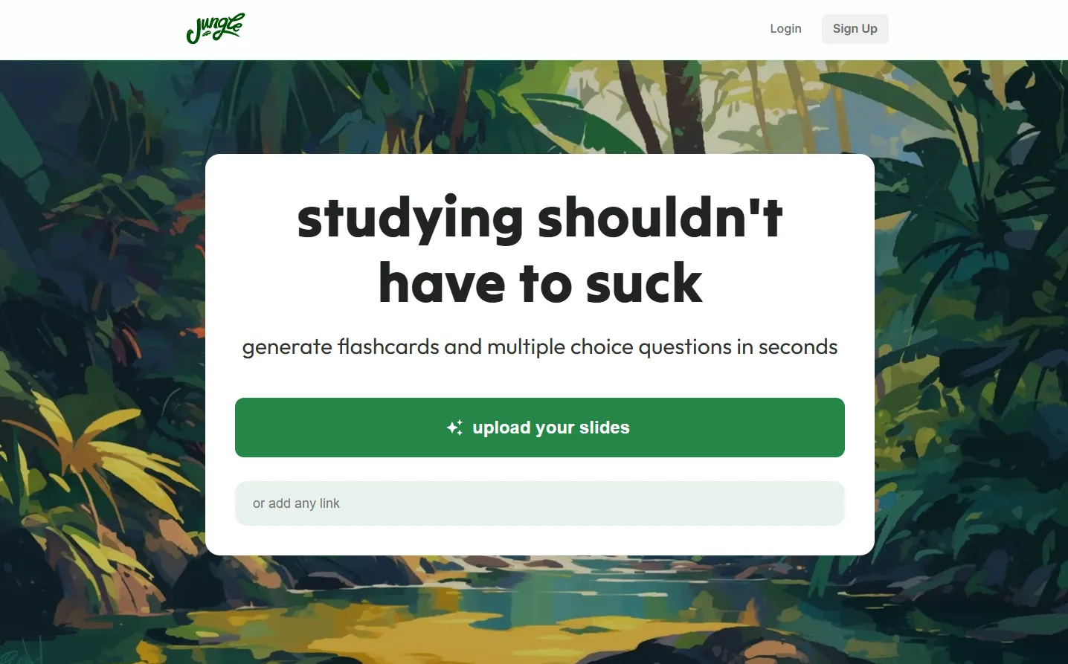Focus the 'or add any link' field

pyautogui.click(x=540, y=503)
